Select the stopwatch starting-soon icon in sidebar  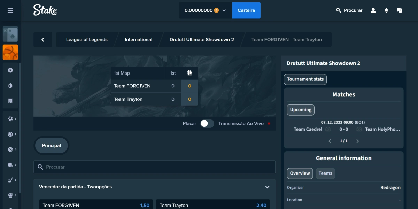point(10,85)
